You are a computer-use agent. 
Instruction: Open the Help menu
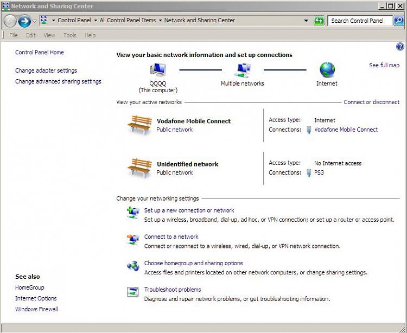point(90,35)
